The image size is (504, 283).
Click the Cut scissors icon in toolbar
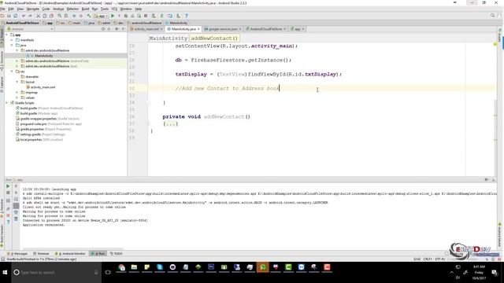pos(38,16)
